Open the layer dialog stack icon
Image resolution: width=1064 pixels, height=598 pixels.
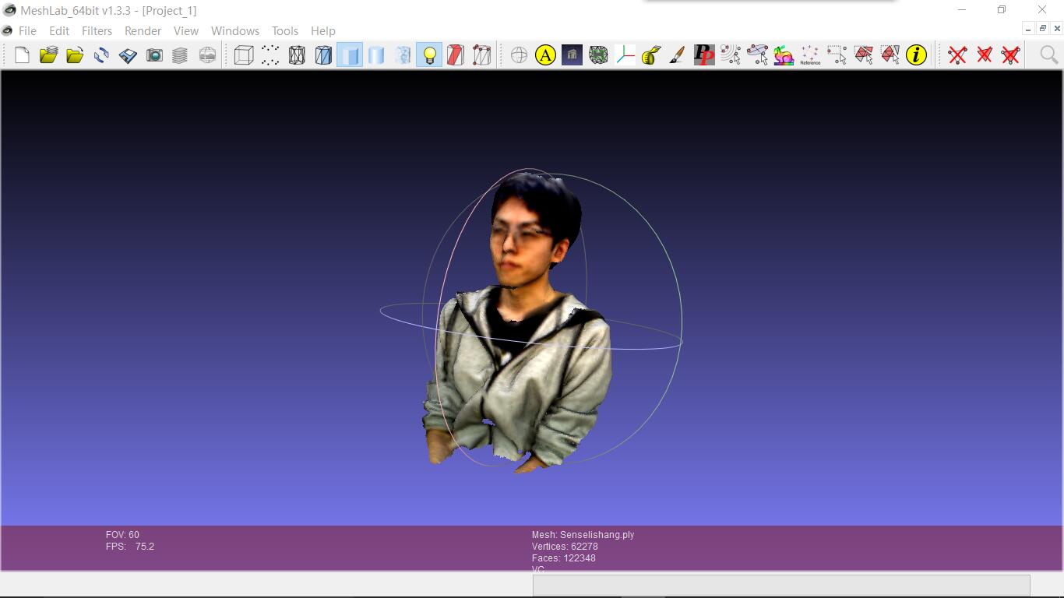coord(180,55)
